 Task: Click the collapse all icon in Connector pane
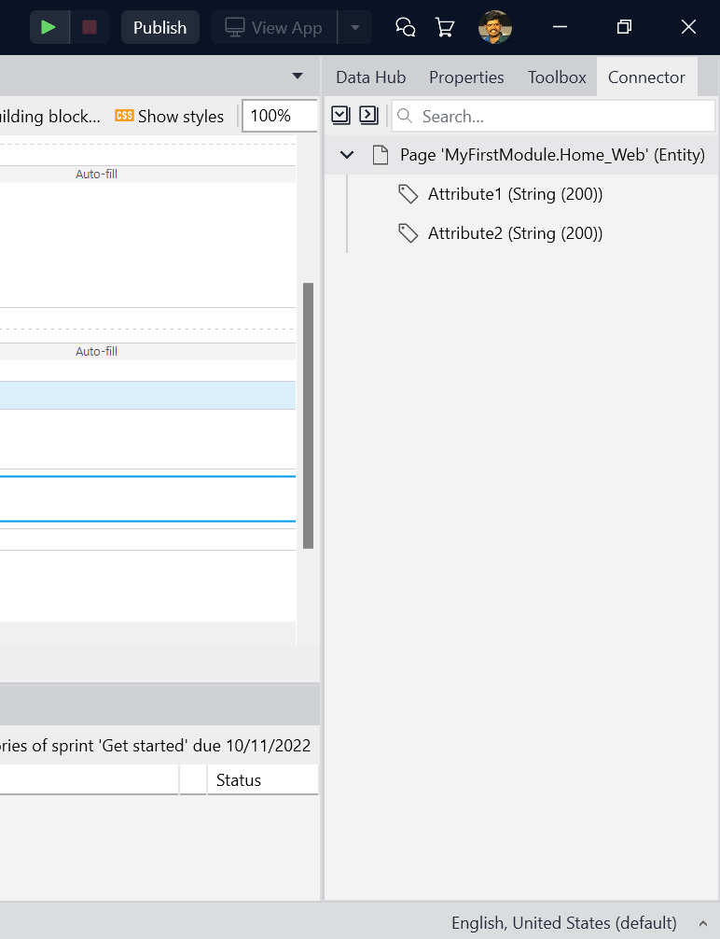coord(368,115)
